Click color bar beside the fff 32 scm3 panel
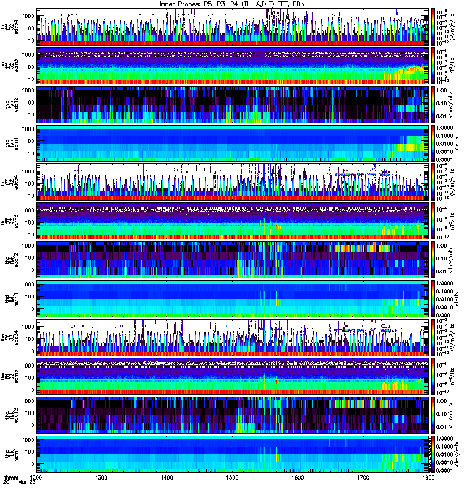This screenshot has height=495, width=464. click(433, 376)
